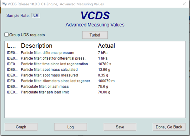
Task: Start logging with the Log button
Action: click(x=71, y=127)
